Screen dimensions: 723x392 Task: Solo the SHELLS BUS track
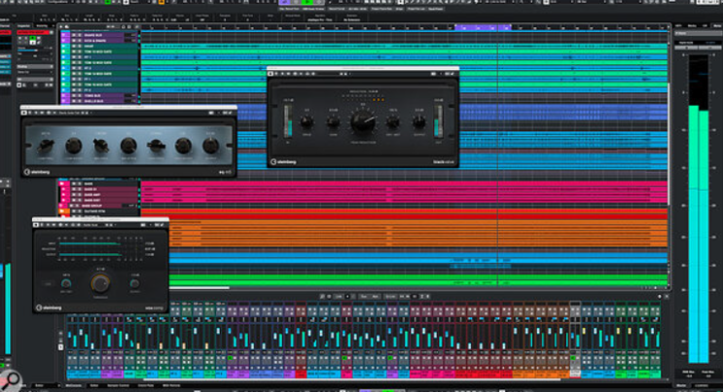(80, 101)
